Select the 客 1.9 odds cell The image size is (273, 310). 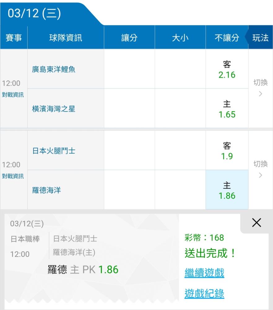(x=227, y=150)
